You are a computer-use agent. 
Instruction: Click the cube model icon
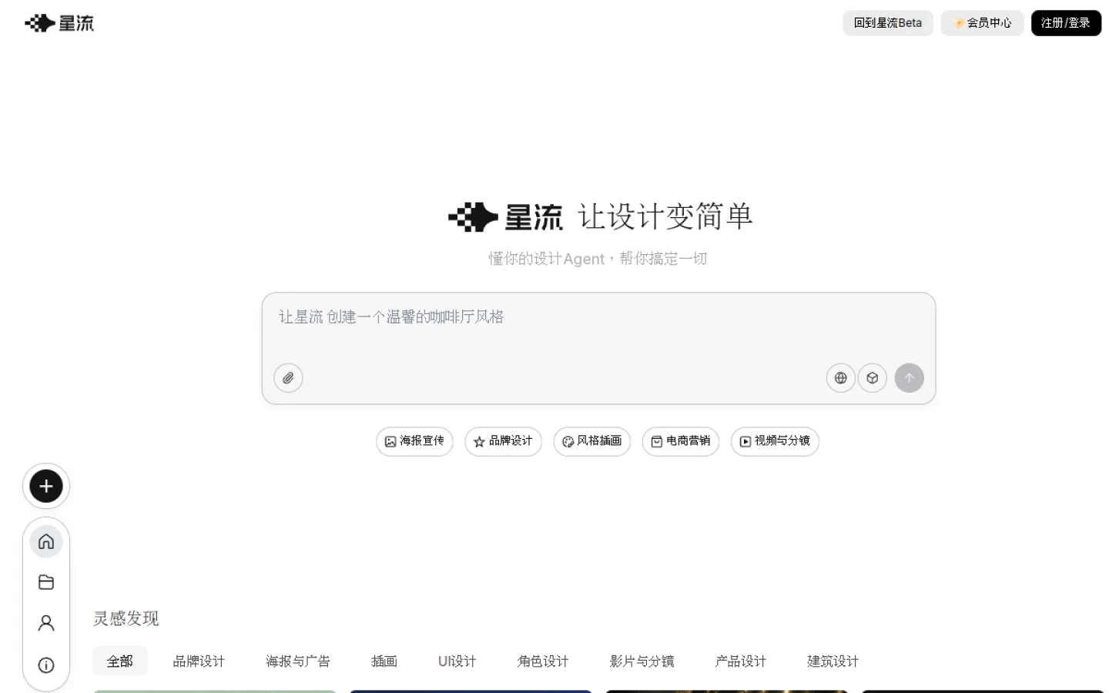(x=873, y=378)
